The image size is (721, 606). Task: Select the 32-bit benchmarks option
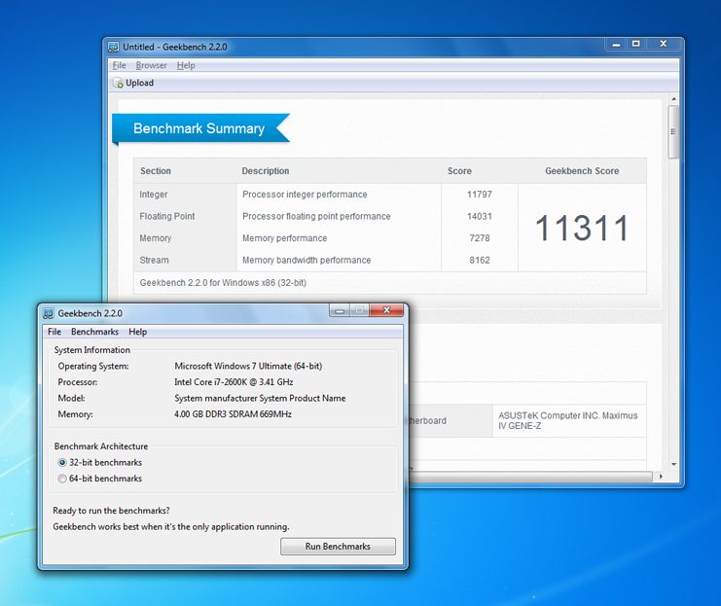[62, 462]
